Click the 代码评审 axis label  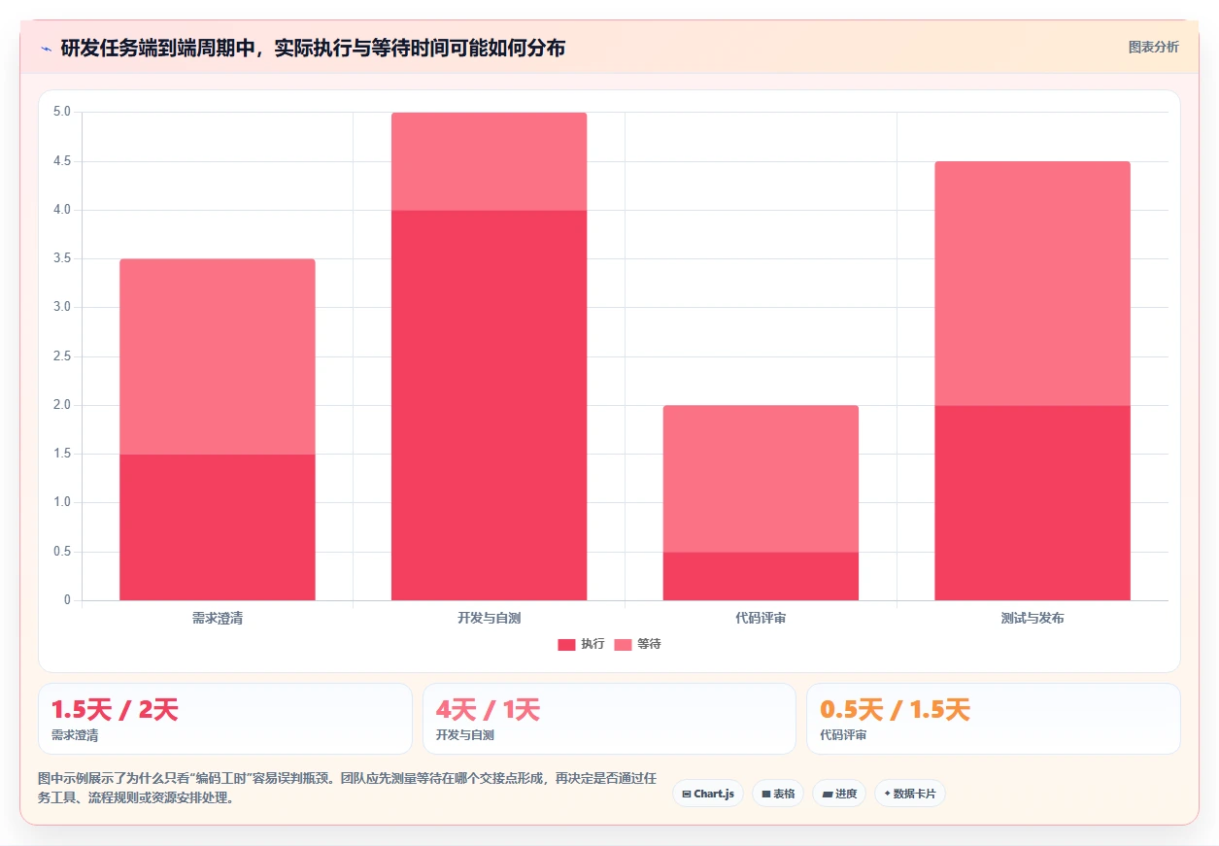coord(761,619)
